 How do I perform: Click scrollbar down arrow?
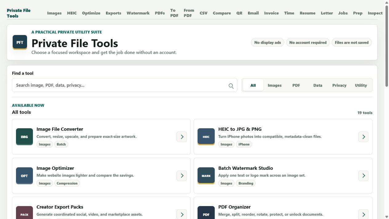pyautogui.click(x=387, y=217)
